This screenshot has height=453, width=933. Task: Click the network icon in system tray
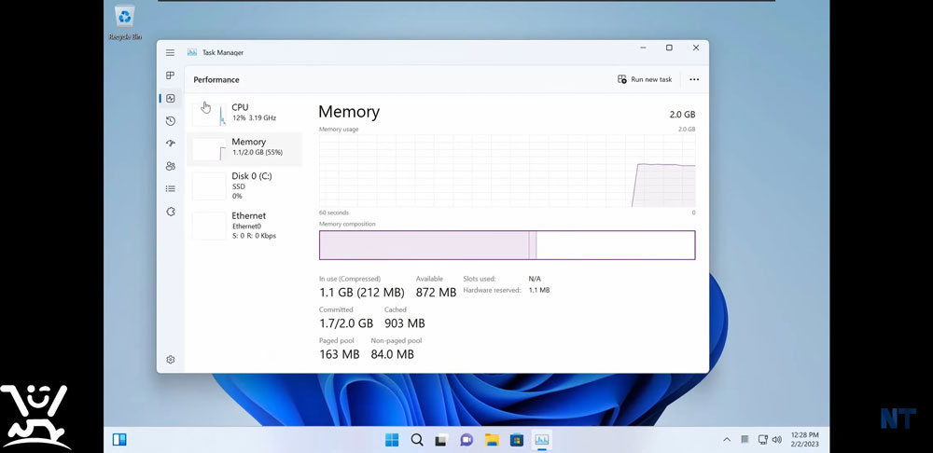pyautogui.click(x=763, y=440)
